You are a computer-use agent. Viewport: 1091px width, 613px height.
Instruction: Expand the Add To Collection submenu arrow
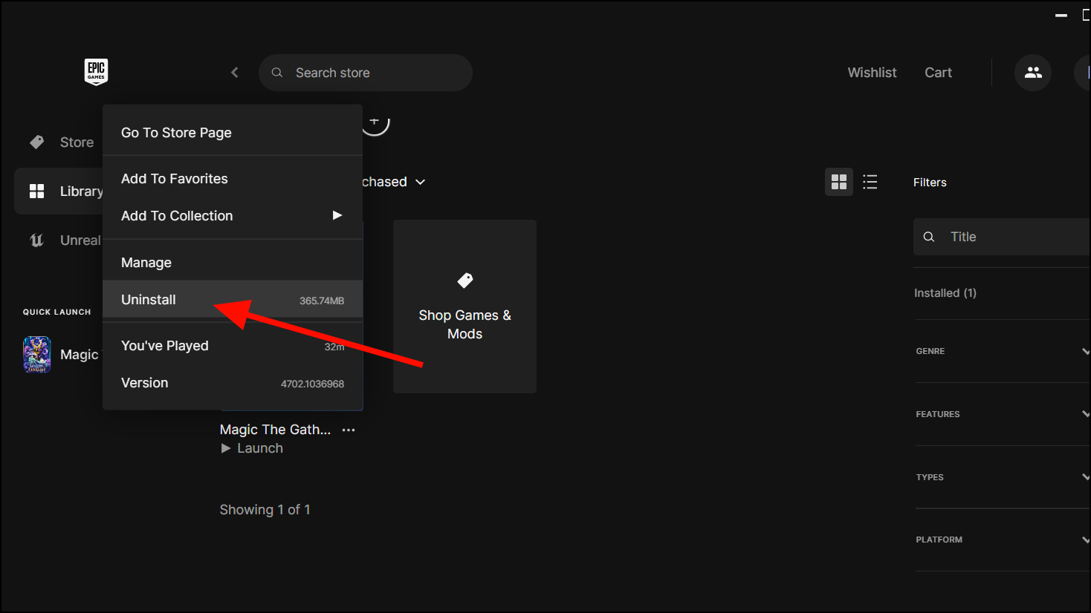pos(337,215)
